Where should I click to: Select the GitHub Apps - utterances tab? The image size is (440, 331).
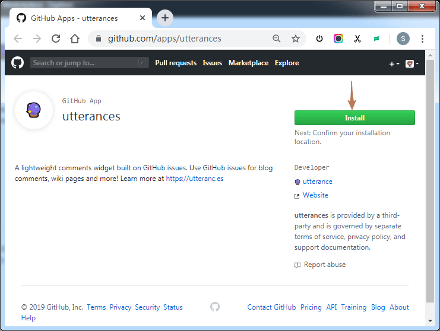pos(81,18)
